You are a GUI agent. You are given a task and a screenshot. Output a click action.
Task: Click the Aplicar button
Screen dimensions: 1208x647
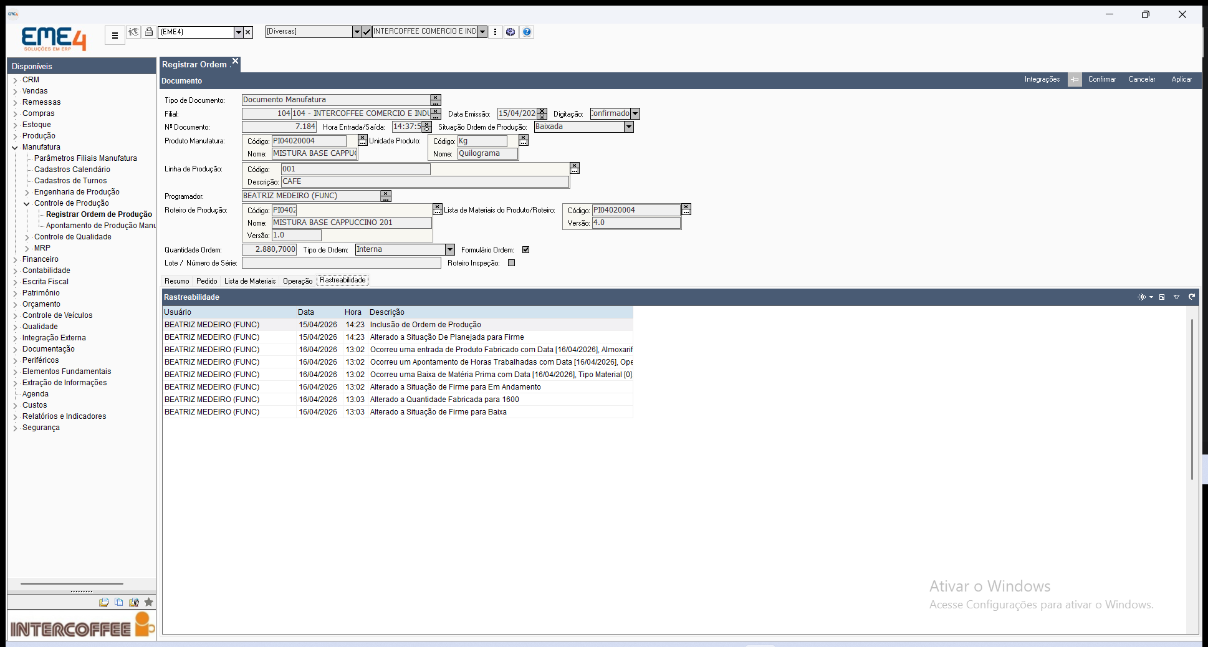coord(1182,80)
